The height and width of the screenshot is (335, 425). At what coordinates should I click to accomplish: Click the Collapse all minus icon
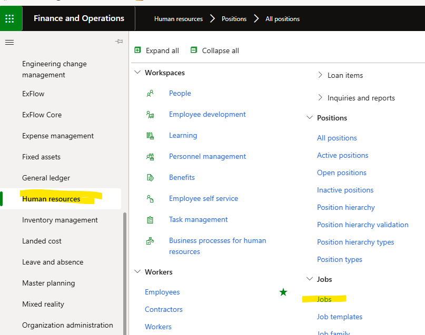click(194, 50)
